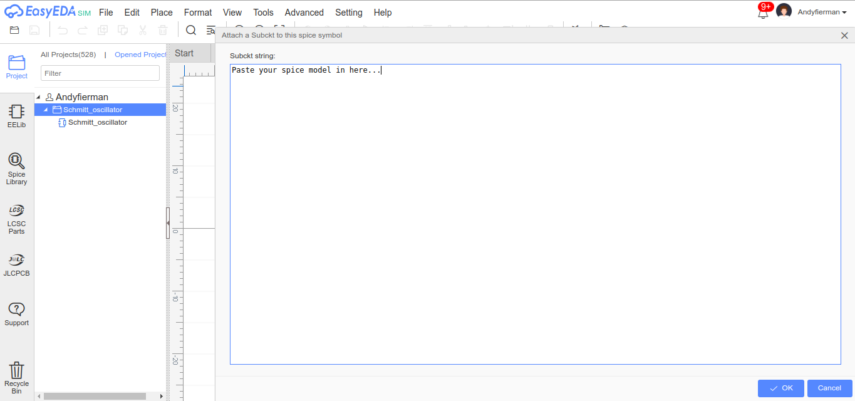The width and height of the screenshot is (855, 401).
Task: Switch to the Start tab
Action: 190,53
